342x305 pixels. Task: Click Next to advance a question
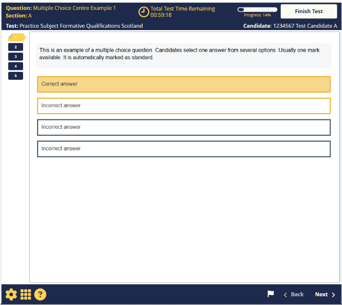pos(325,295)
